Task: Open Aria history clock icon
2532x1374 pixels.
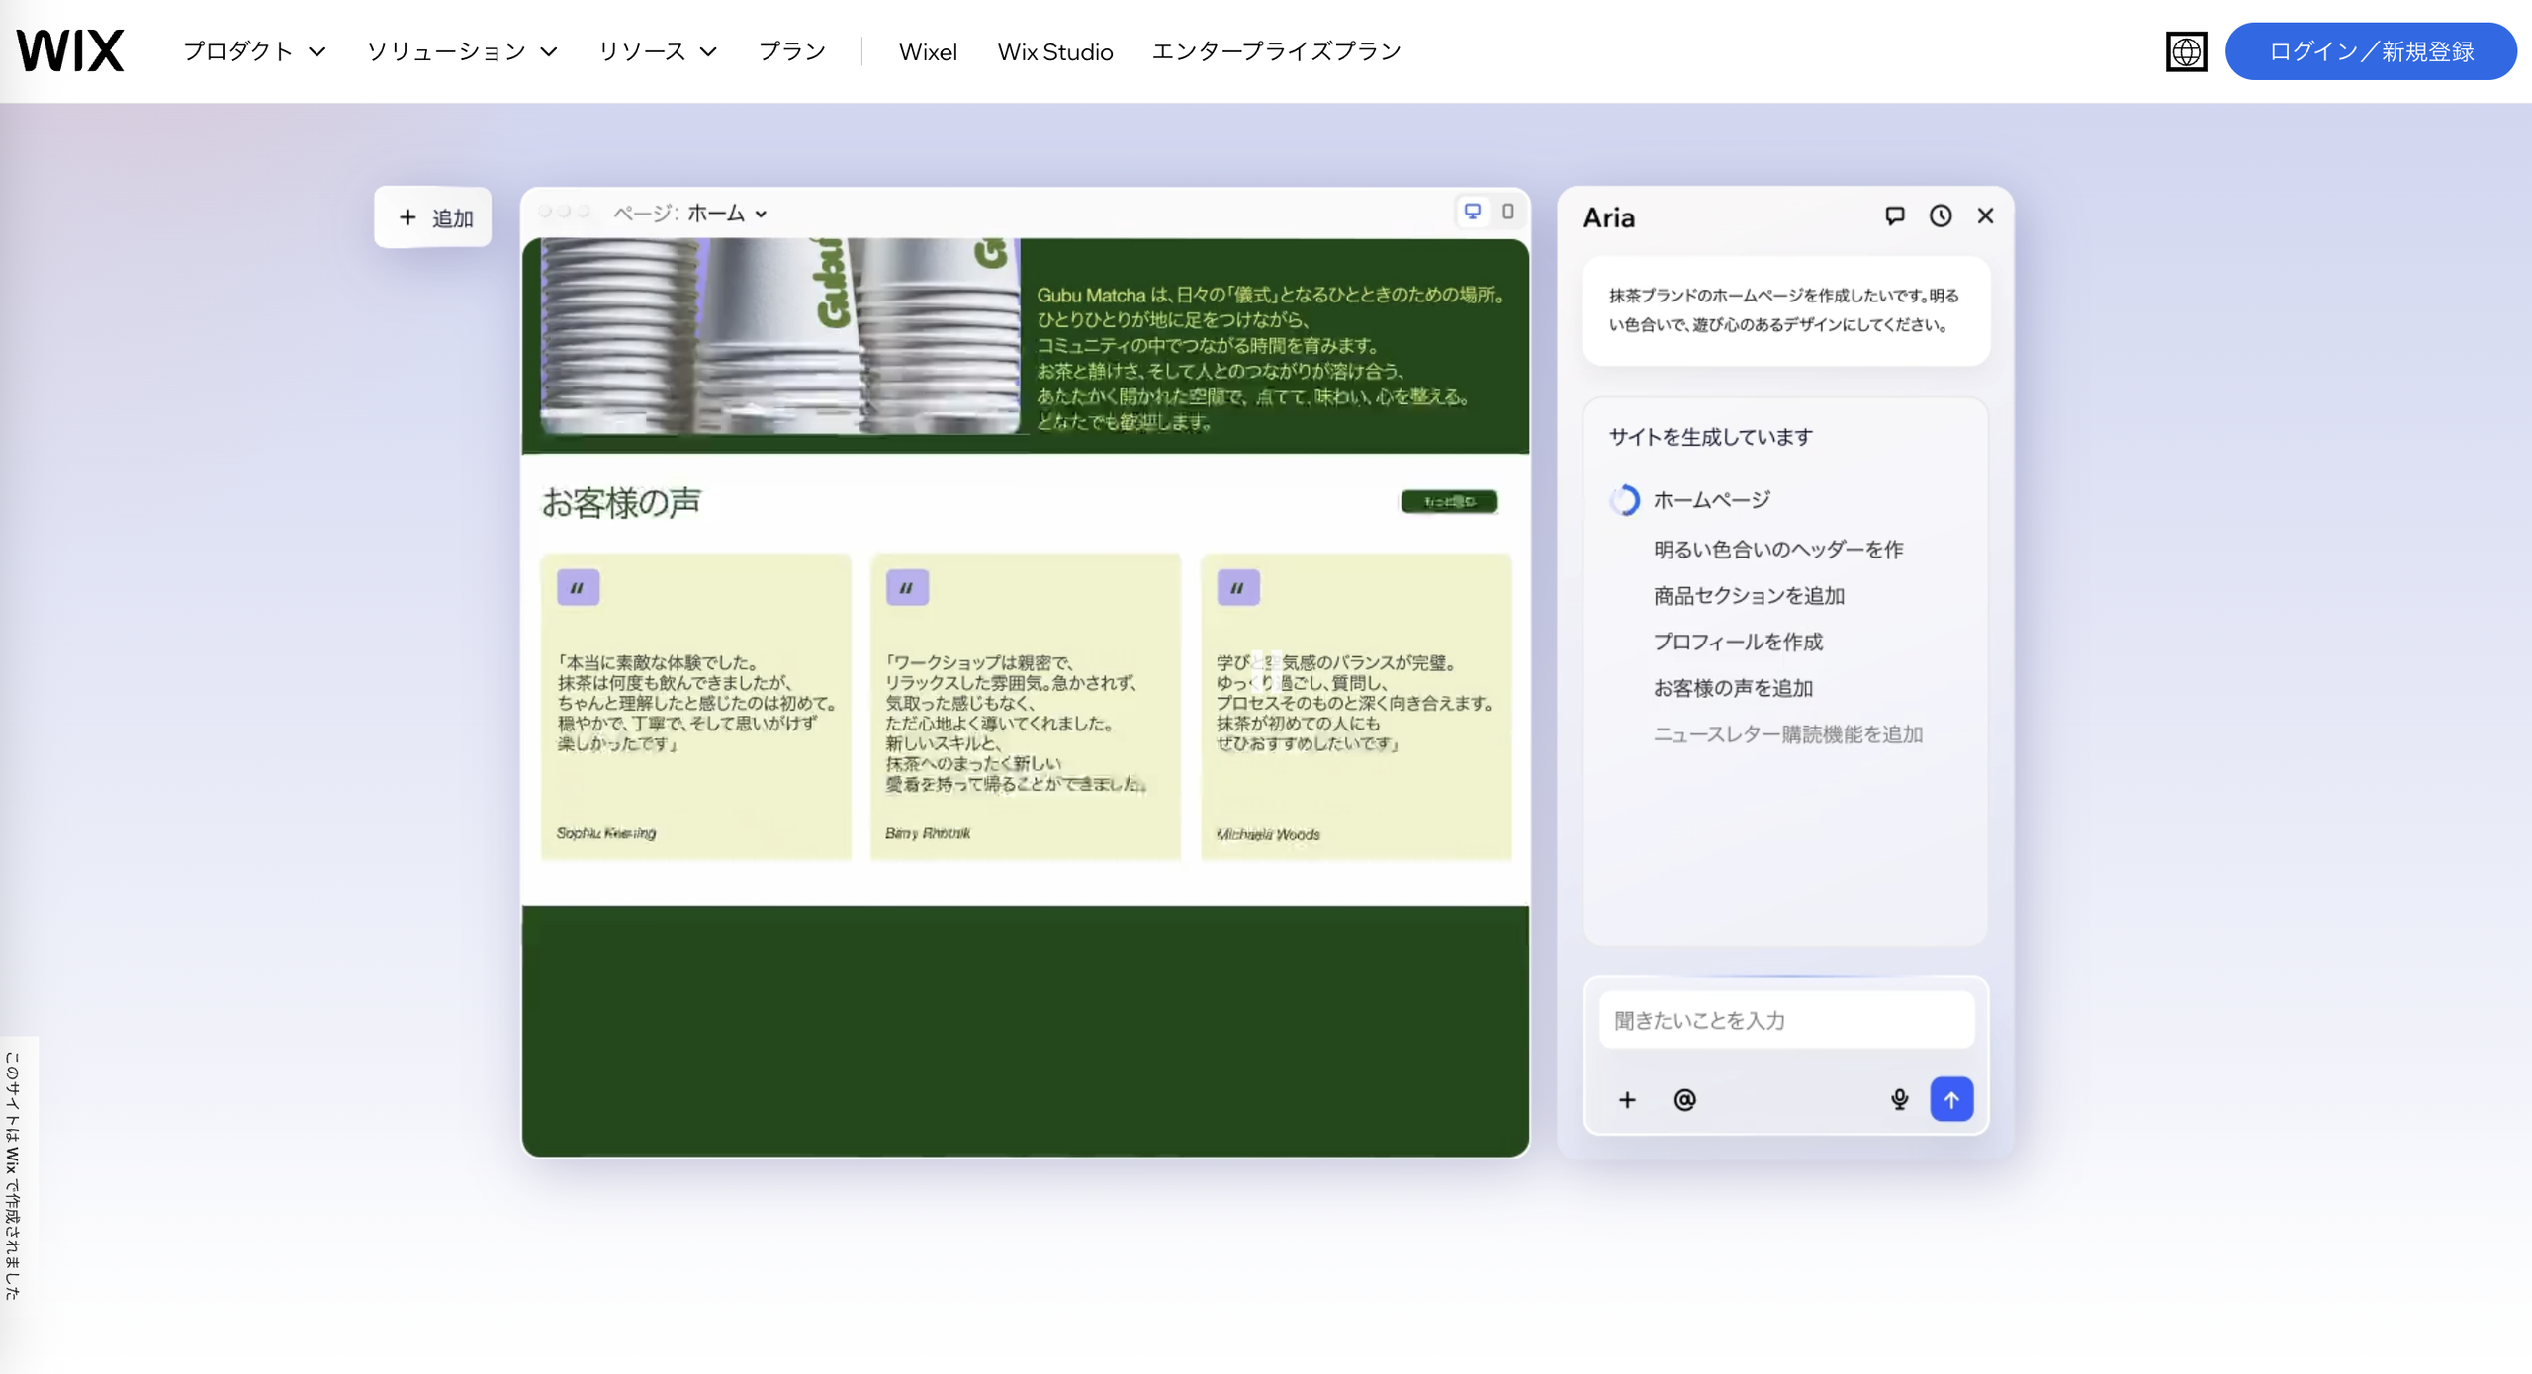Action: pyautogui.click(x=1941, y=215)
